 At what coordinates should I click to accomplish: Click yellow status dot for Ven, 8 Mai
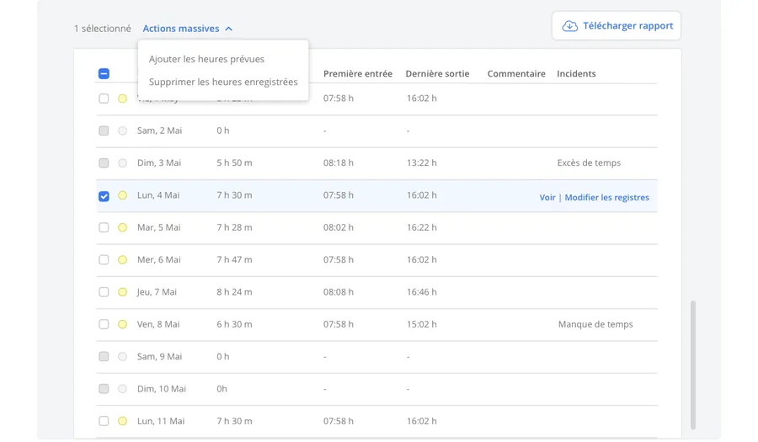point(122,324)
